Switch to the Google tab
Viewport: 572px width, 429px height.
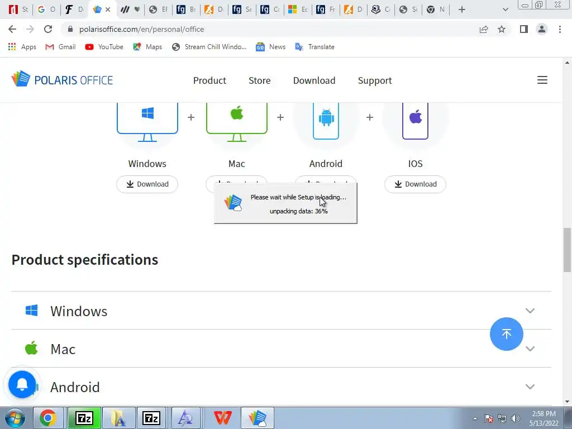[x=47, y=9]
